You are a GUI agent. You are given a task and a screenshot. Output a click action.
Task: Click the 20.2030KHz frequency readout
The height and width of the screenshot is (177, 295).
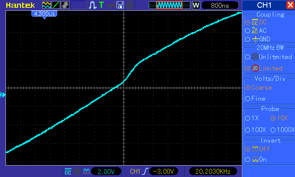(x=213, y=171)
